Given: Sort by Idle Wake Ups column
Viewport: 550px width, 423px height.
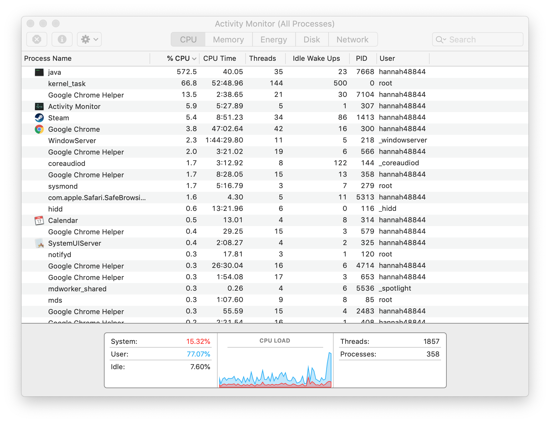Looking at the screenshot, I should pos(317,59).
